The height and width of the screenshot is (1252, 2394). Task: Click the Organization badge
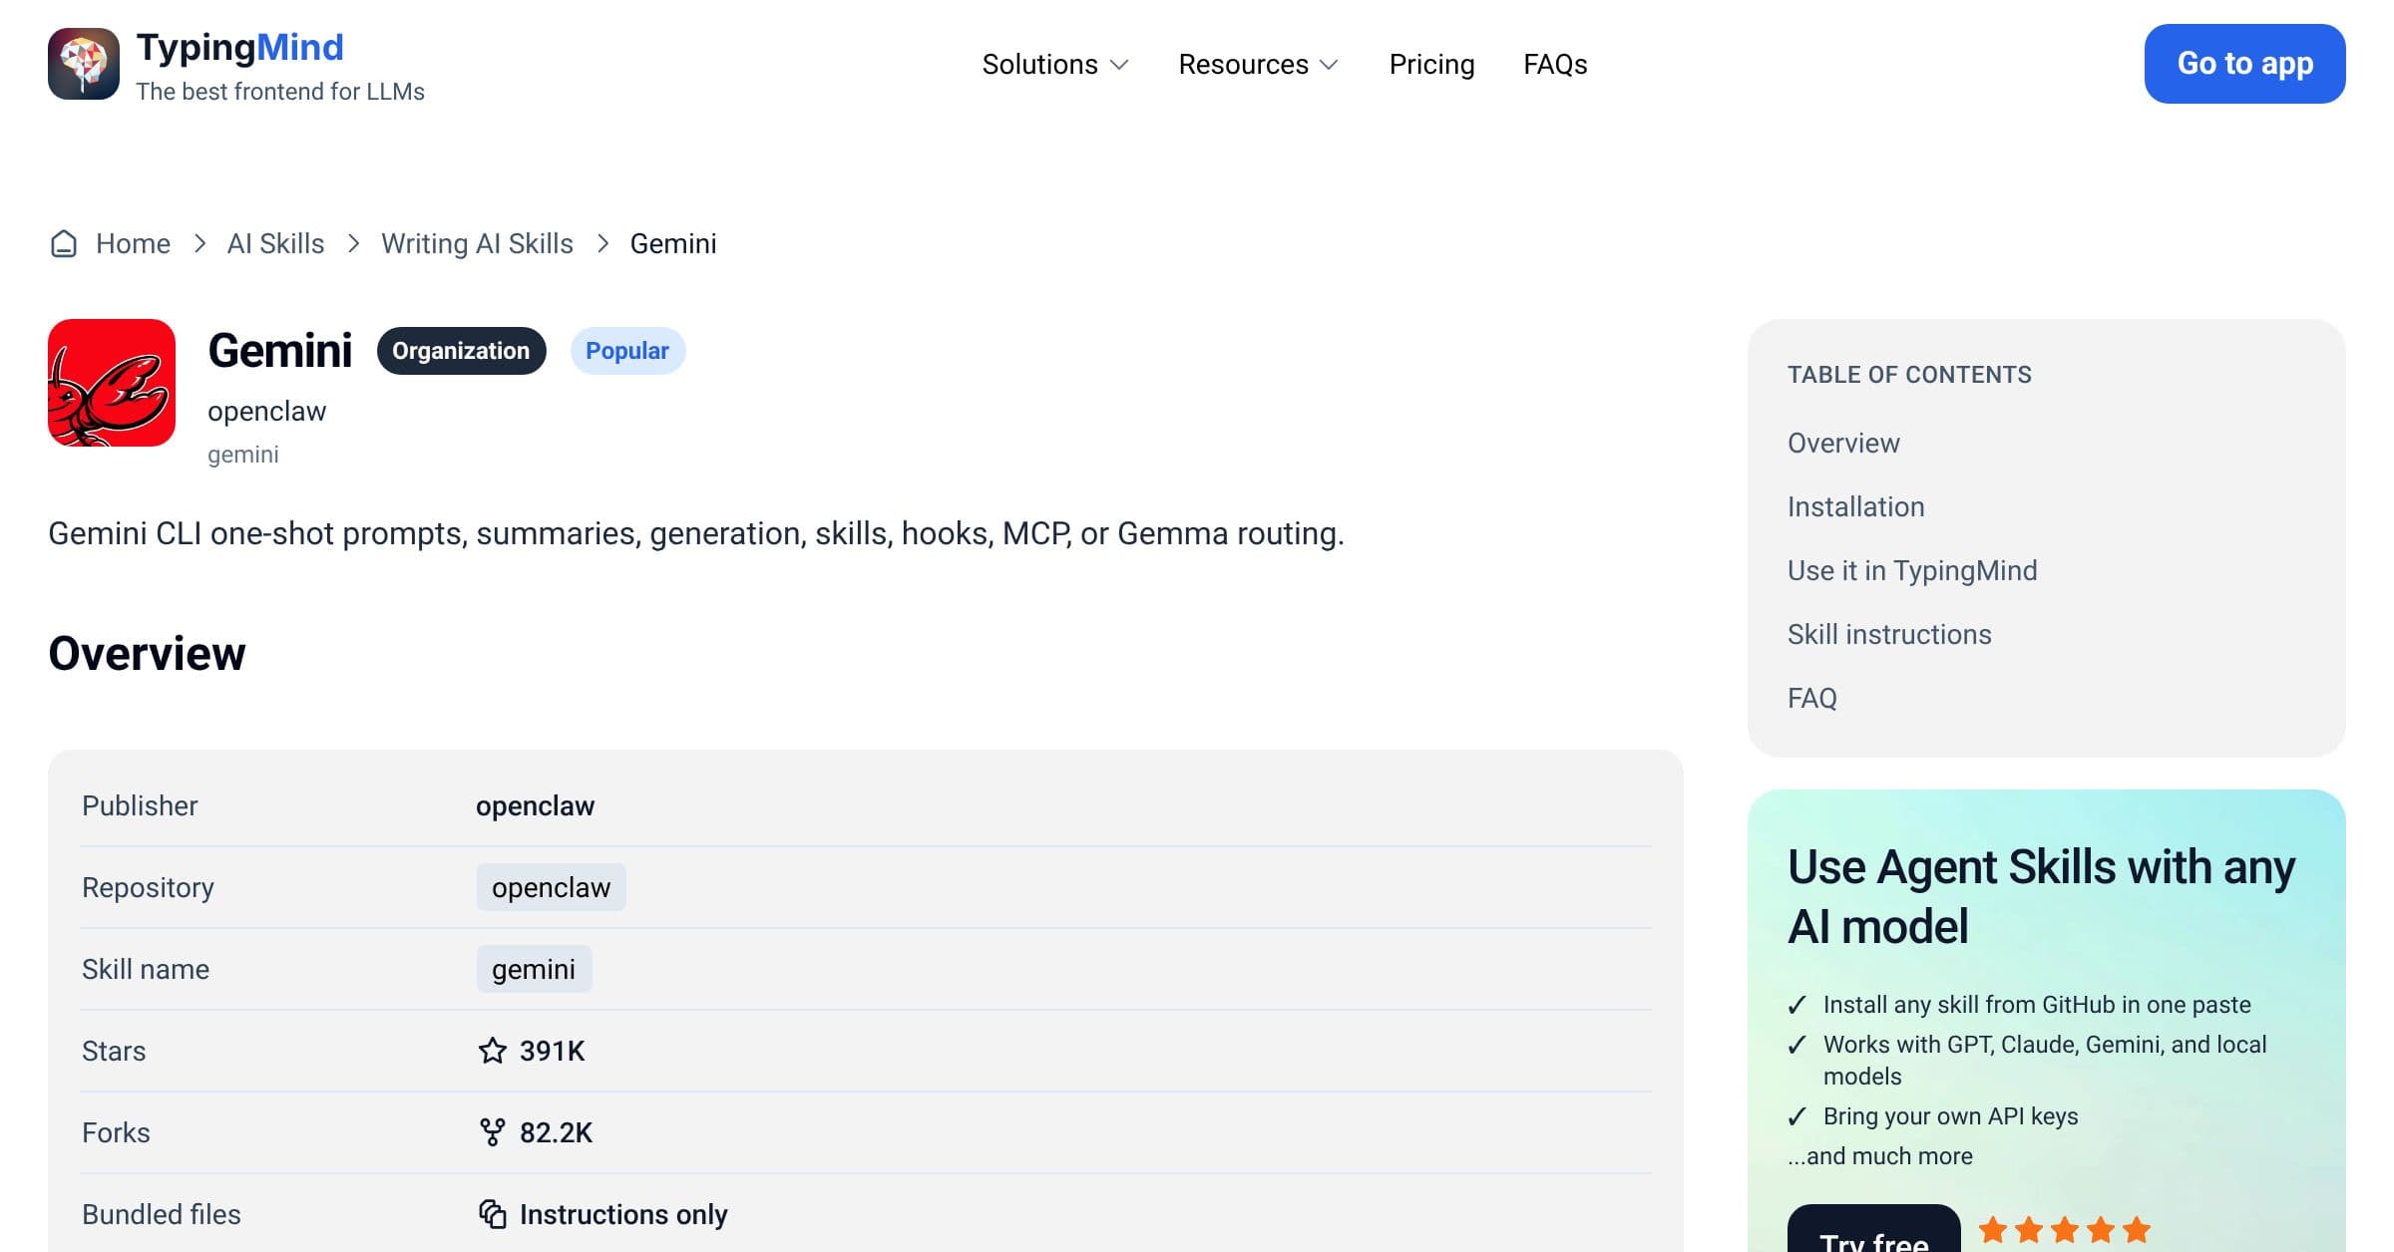click(461, 351)
